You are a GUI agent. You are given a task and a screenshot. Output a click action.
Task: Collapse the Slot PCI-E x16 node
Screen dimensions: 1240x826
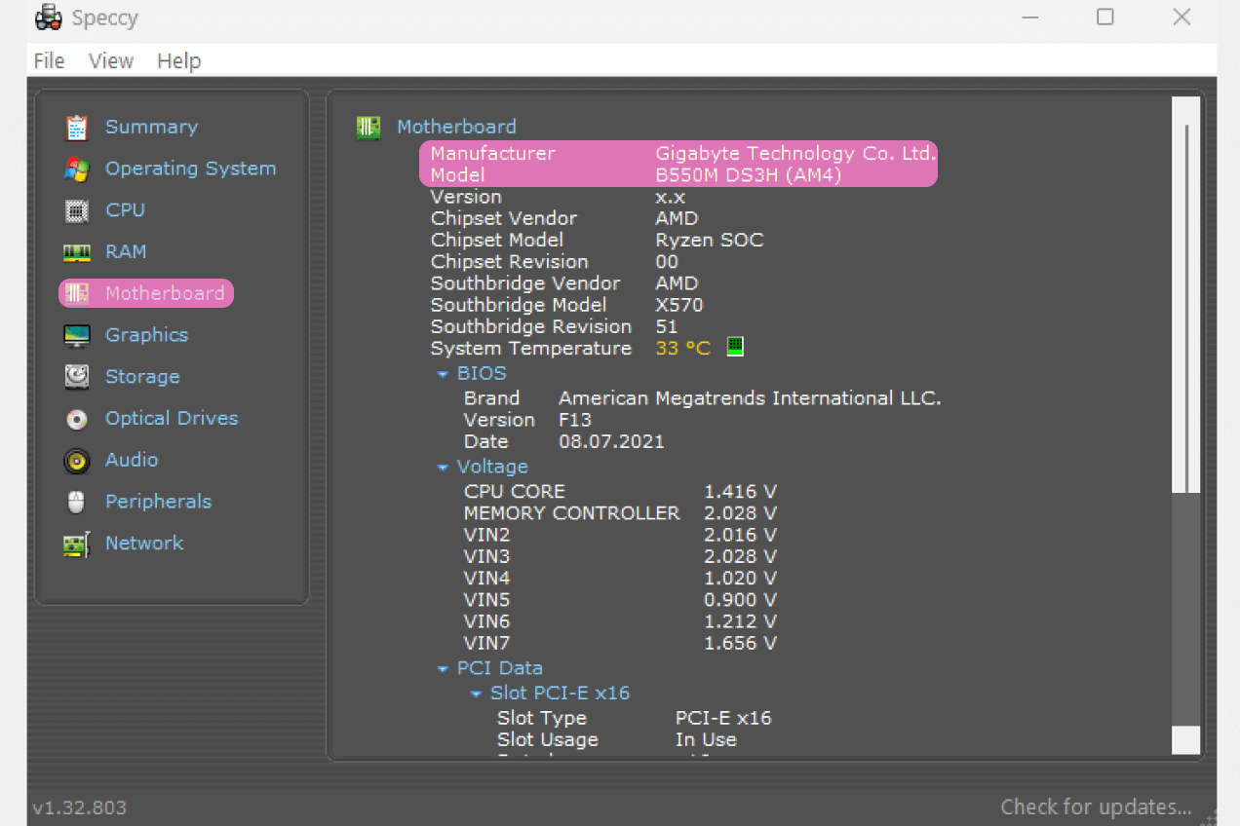pos(476,695)
